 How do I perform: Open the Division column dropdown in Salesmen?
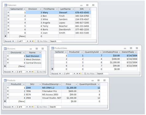click(41, 9)
